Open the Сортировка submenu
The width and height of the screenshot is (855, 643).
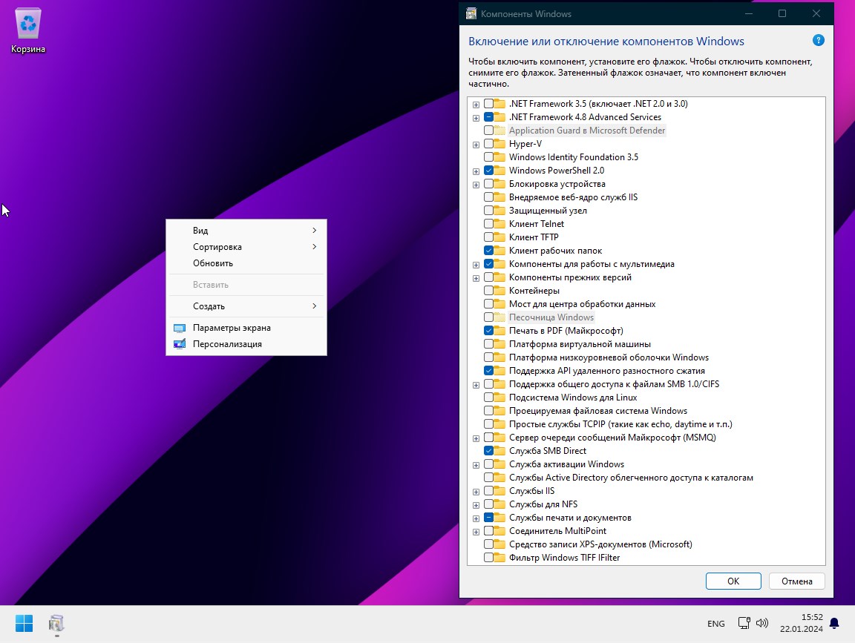tap(246, 247)
